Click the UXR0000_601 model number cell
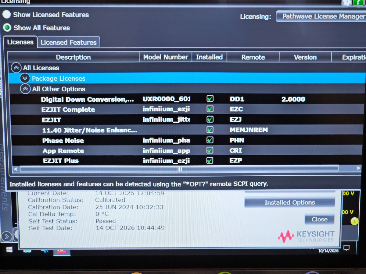Screen dimensions: 366x274 [x=166, y=99]
